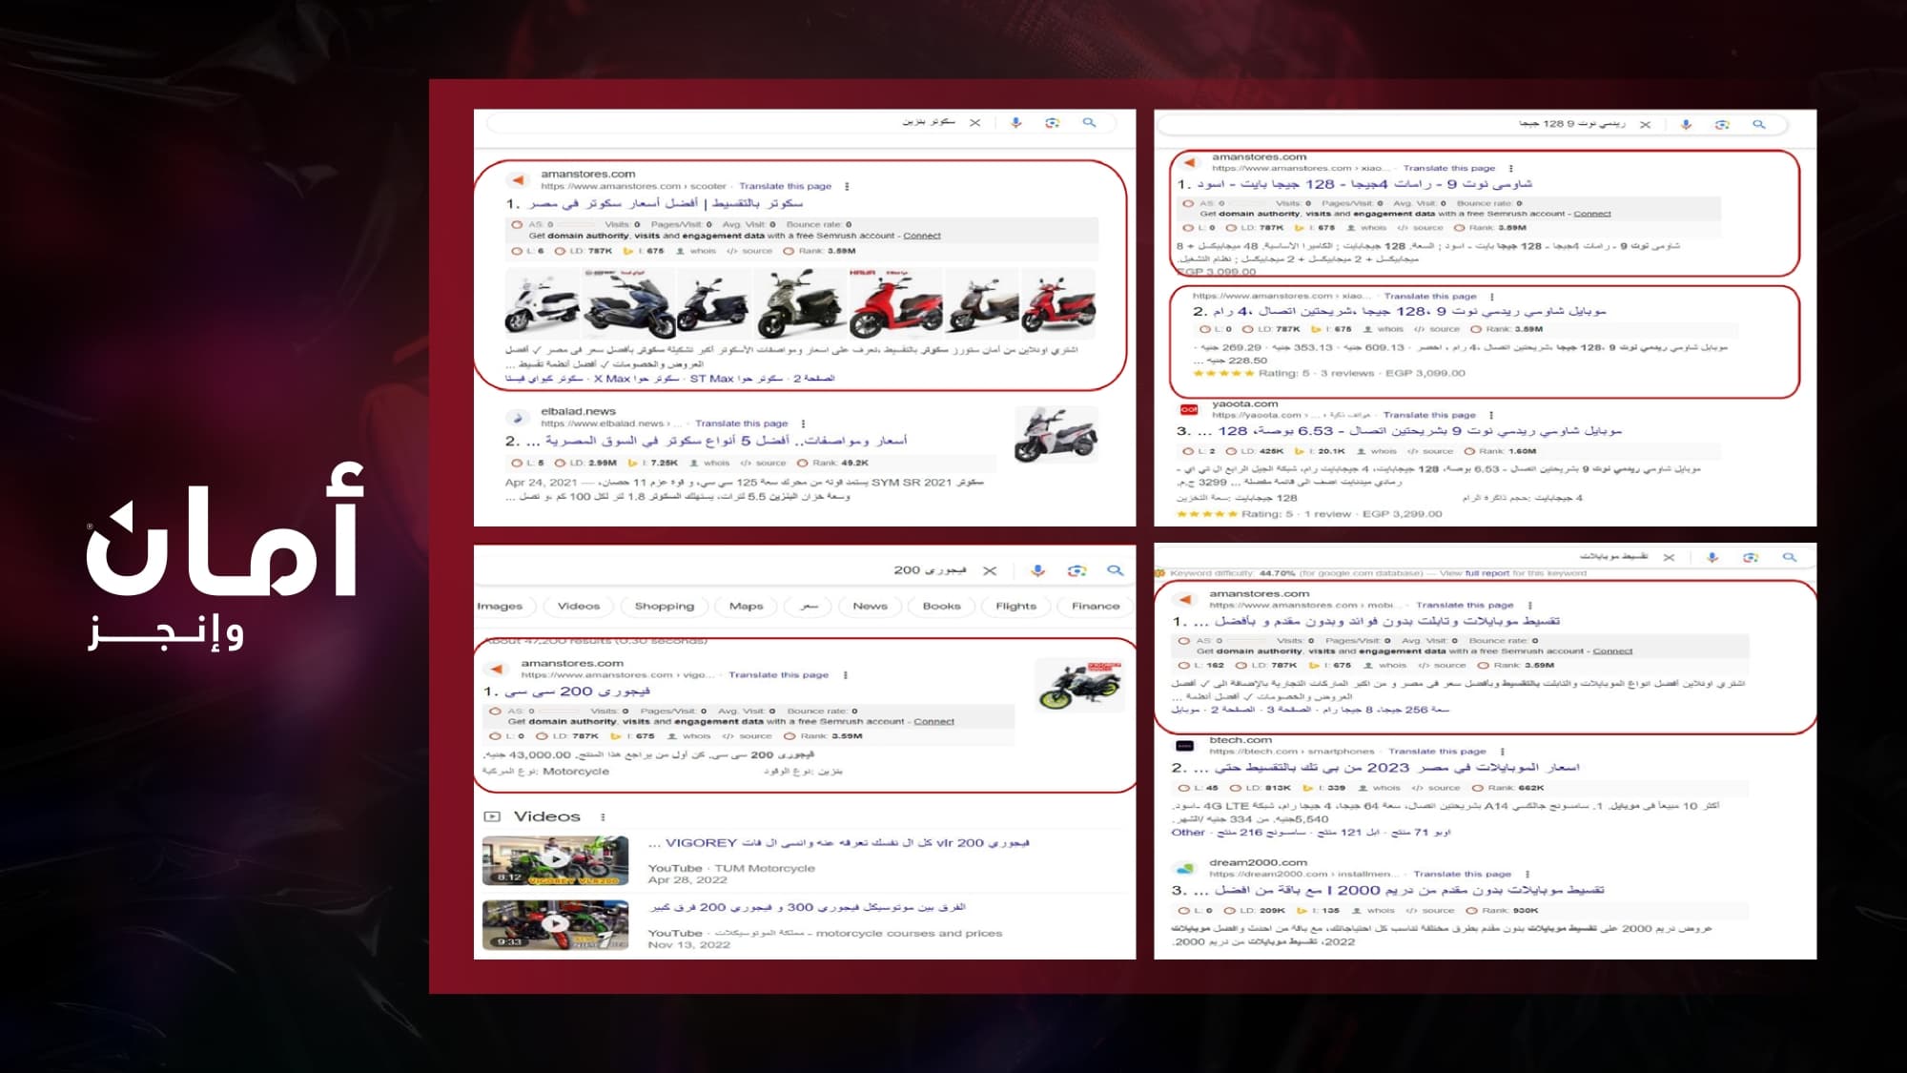Image resolution: width=1907 pixels, height=1073 pixels.
Task: Tap the microphone in the Redmi Note 9 panel
Action: tap(1686, 125)
